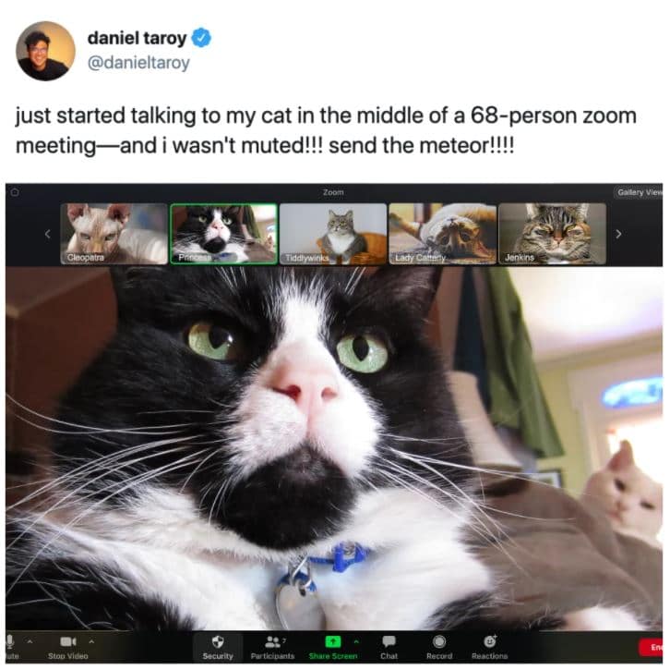Show previous participants with the left chevron
670x670 pixels.
47,234
